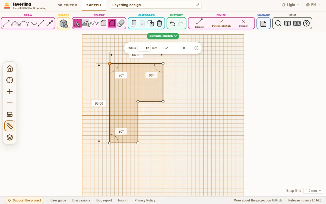
Task: Open the layers stack side button
Action: pyautogui.click(x=10, y=137)
